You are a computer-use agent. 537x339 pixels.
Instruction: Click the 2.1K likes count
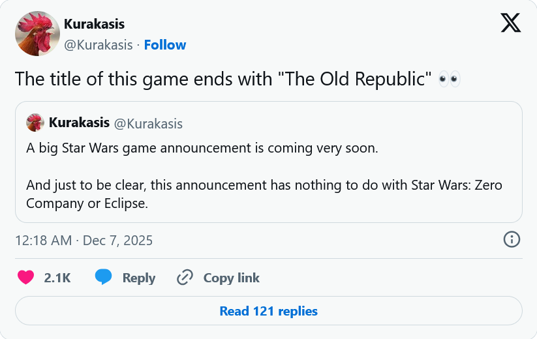click(x=57, y=278)
